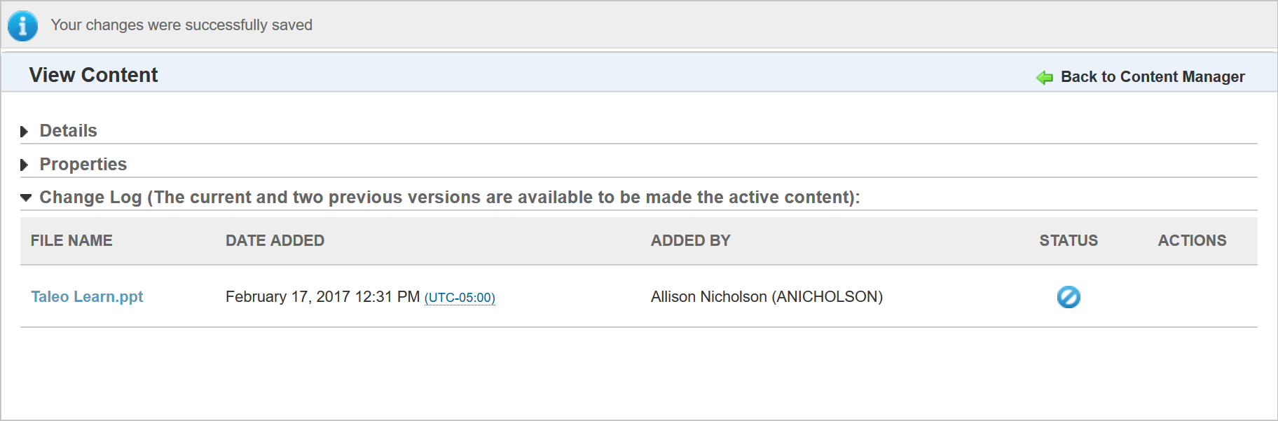Viewport: 1278px width, 421px height.
Task: Click the disclosure triangle beside Properties
Action: pyautogui.click(x=25, y=164)
